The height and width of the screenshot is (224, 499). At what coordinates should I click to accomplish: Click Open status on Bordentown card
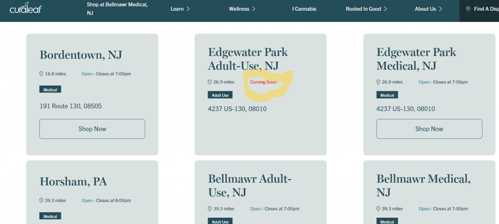87,74
